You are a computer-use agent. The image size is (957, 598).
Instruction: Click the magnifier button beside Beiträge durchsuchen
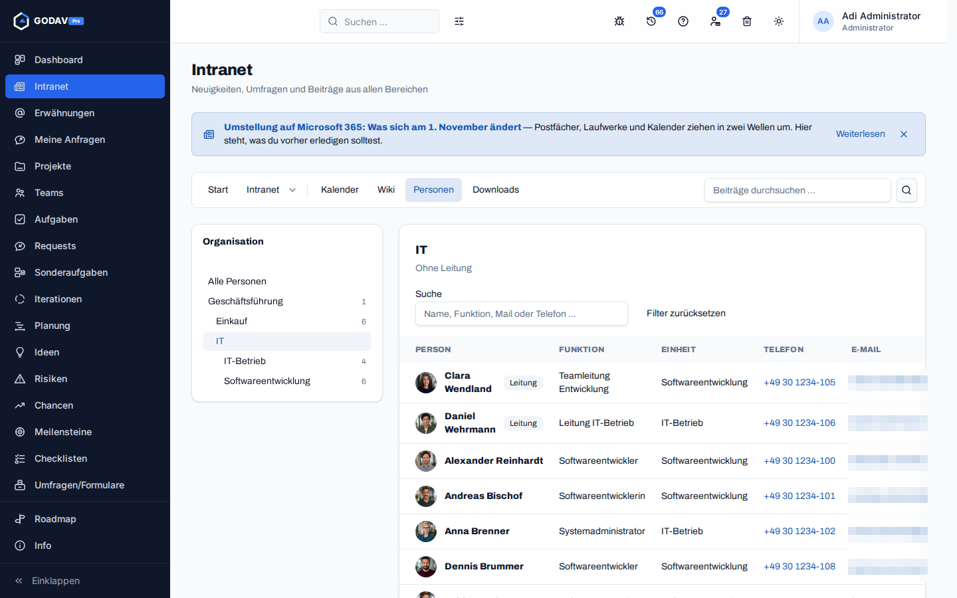pyautogui.click(x=906, y=190)
